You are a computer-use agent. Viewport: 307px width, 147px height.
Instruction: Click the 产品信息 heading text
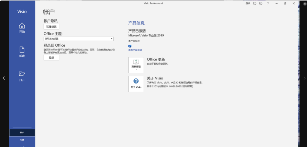pos(136,23)
